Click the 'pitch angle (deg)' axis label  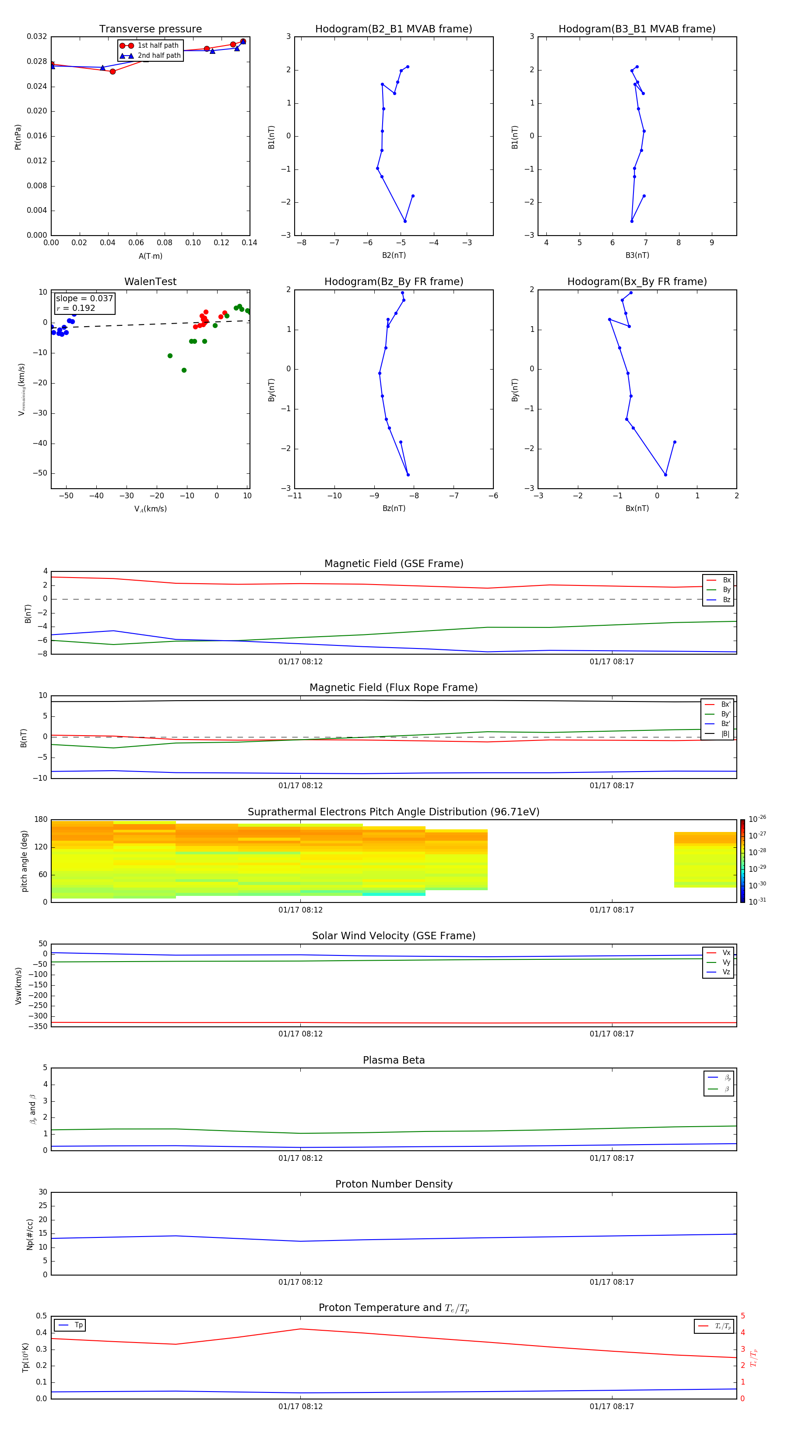point(24,861)
